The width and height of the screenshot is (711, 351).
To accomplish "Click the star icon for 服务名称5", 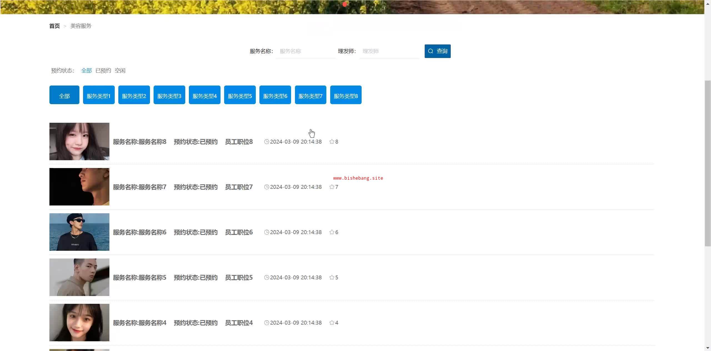I will click(x=332, y=277).
